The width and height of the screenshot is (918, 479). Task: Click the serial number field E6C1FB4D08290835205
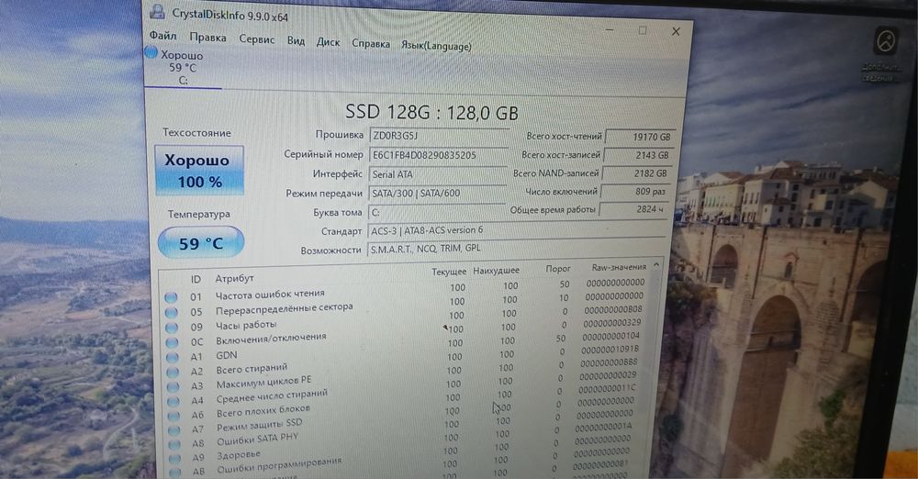[x=439, y=155]
